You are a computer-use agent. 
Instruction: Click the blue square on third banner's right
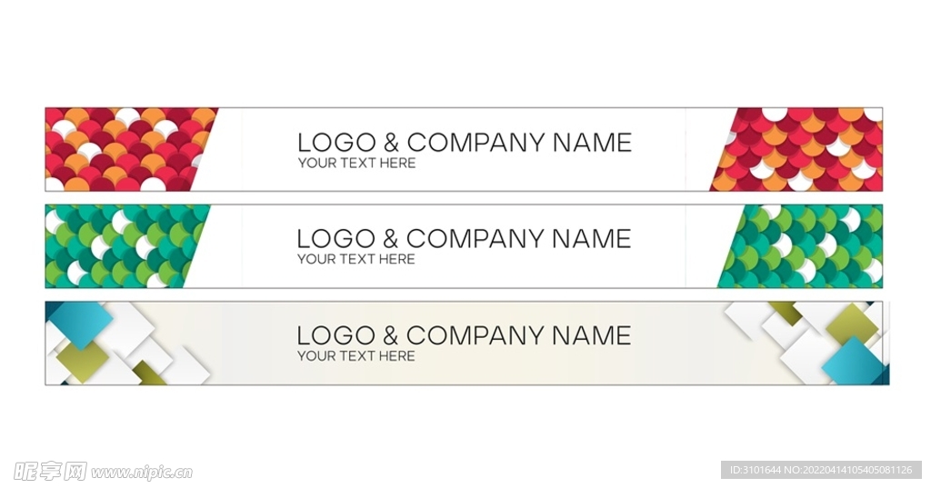(853, 361)
